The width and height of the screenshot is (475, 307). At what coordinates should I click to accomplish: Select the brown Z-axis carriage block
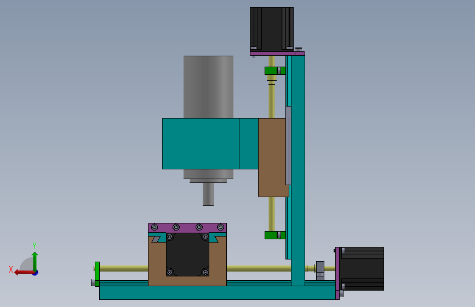coord(272,157)
